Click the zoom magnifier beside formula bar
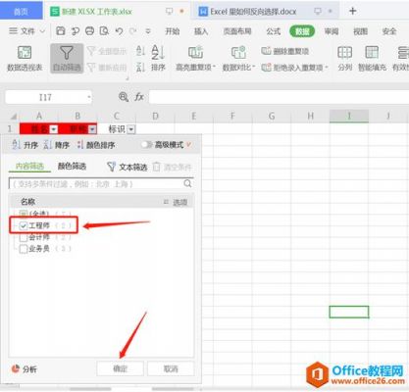The height and width of the screenshot is (392, 409). [124, 97]
